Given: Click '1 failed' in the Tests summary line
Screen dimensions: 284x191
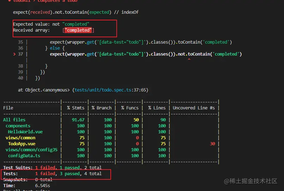Looking at the screenshot, I should [46, 174].
